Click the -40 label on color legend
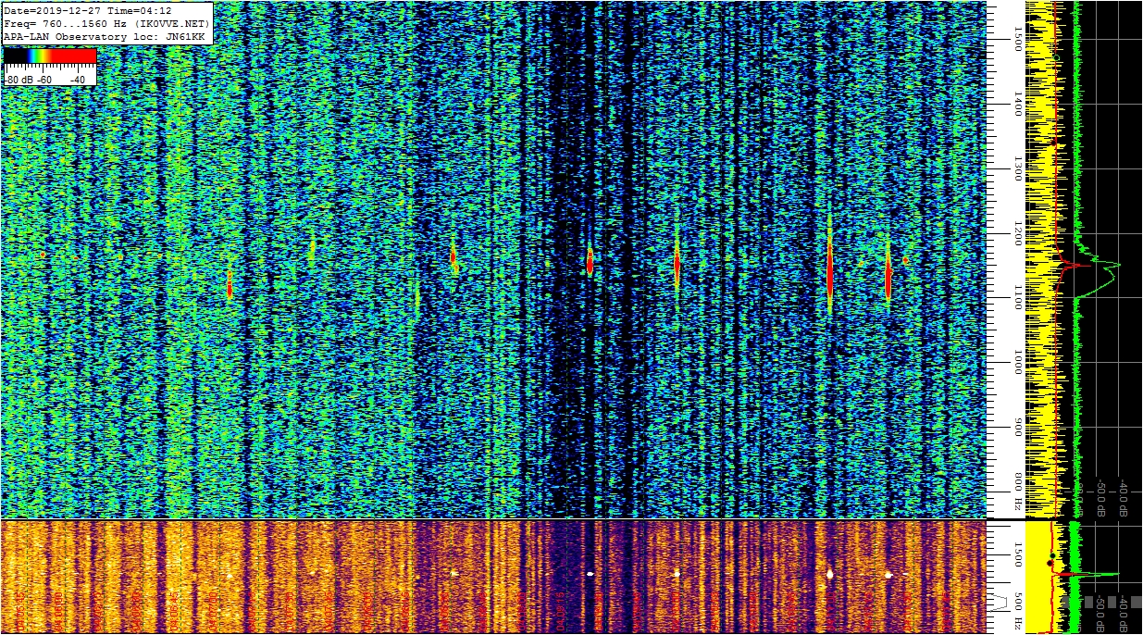Image resolution: width=1143 pixels, height=635 pixels. pos(77,80)
